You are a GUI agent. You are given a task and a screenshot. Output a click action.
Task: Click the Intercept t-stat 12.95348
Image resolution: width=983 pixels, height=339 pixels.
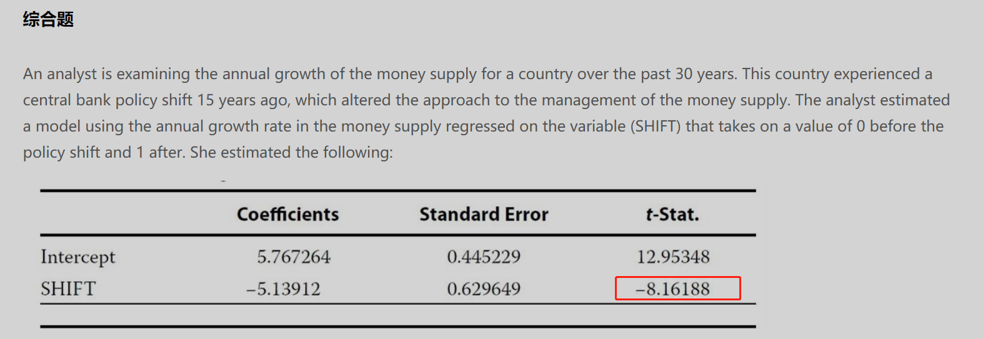point(673,257)
